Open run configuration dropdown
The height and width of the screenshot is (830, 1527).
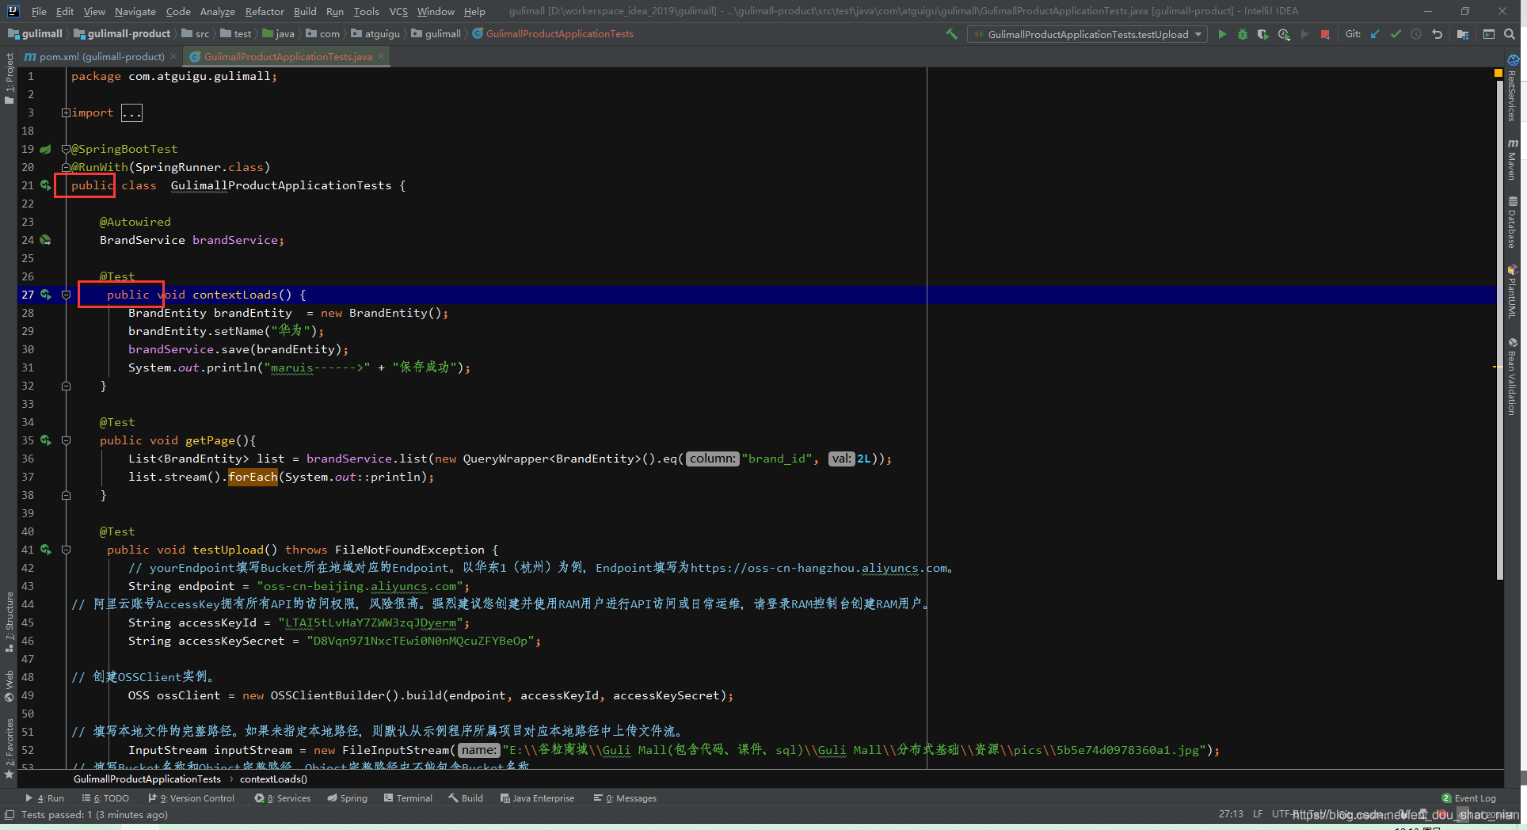[x=1089, y=34]
